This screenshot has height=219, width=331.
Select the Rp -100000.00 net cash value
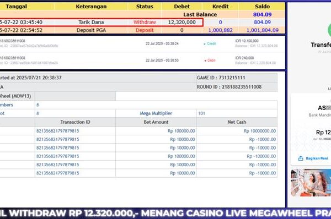pos(261,156)
